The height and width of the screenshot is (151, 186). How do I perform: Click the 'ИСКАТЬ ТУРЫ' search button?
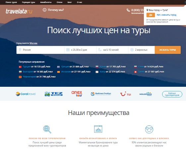pos(168,50)
